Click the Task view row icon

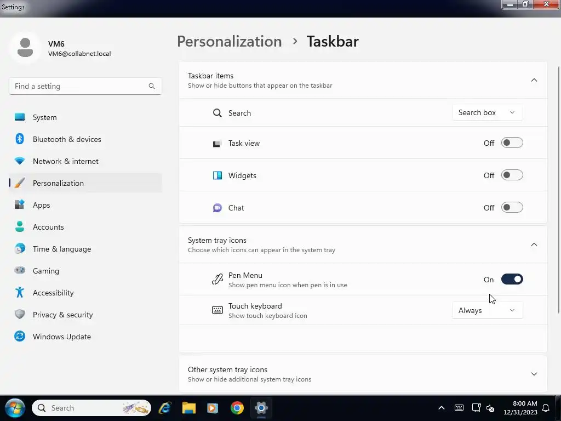(217, 144)
